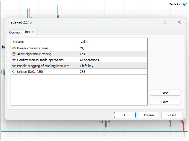
Task: Edit the Unique ID value 255
Action: pyautogui.click(x=113, y=72)
